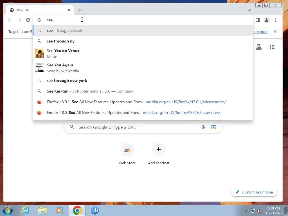Click the browser back arrow
The height and width of the screenshot is (216, 288).
[x=10, y=20]
